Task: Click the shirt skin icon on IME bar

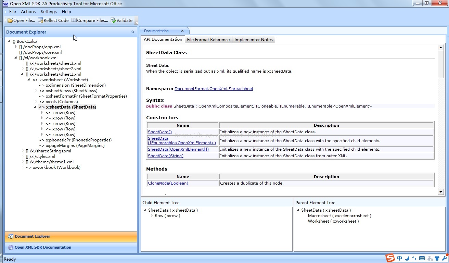Action: click(x=437, y=258)
